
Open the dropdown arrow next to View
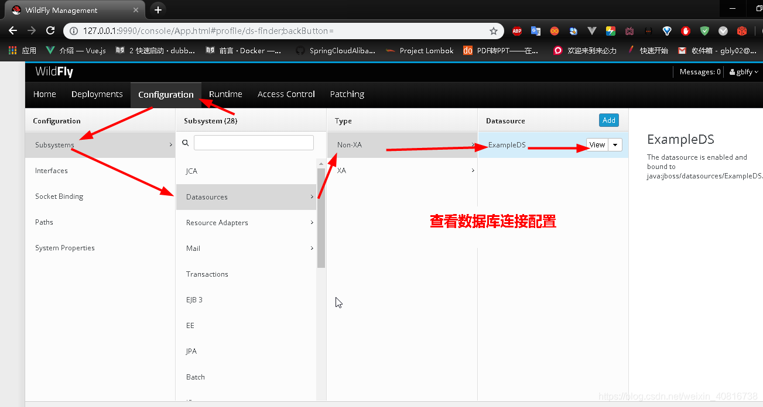pyautogui.click(x=615, y=145)
